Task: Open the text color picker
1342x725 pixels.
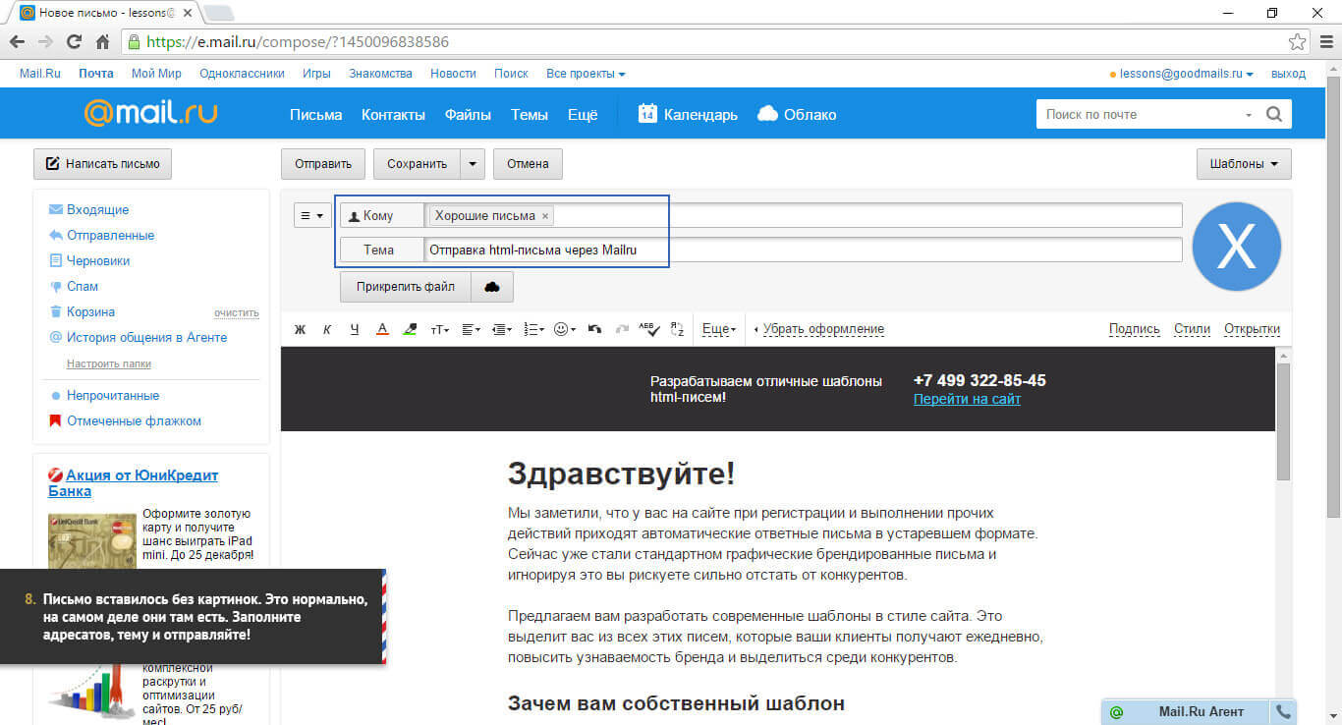Action: pyautogui.click(x=382, y=330)
